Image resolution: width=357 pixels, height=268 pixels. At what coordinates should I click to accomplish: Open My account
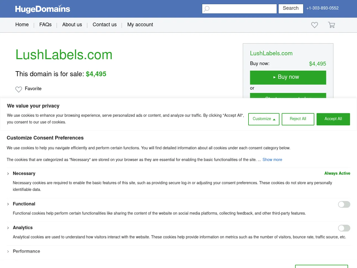140,25
